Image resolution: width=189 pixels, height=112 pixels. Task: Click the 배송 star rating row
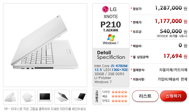115,96
